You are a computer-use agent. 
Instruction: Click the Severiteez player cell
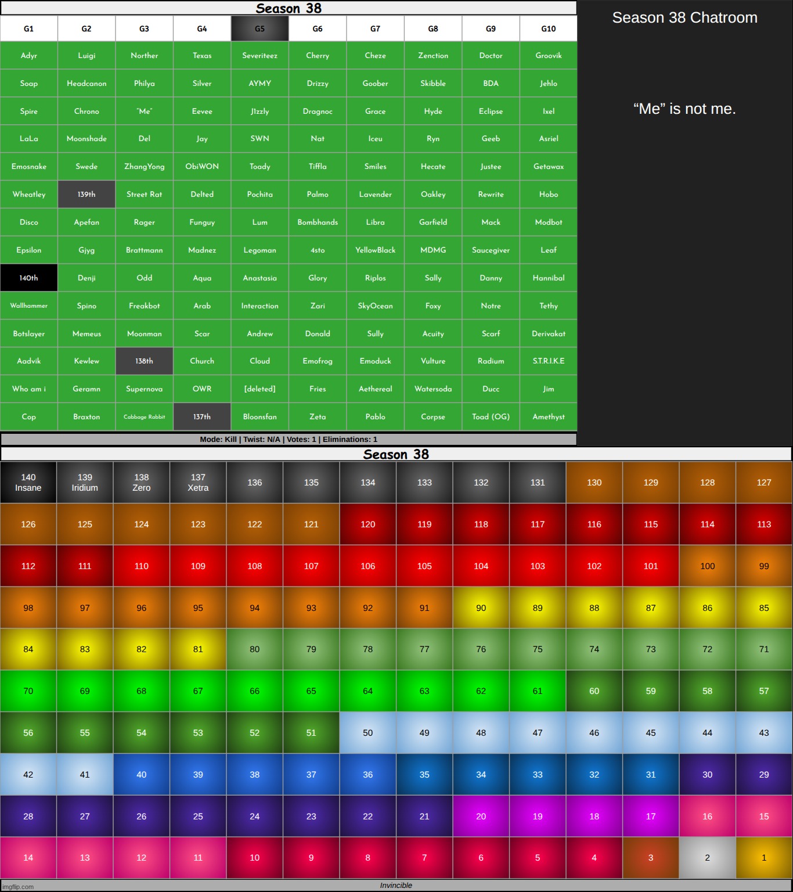(259, 56)
